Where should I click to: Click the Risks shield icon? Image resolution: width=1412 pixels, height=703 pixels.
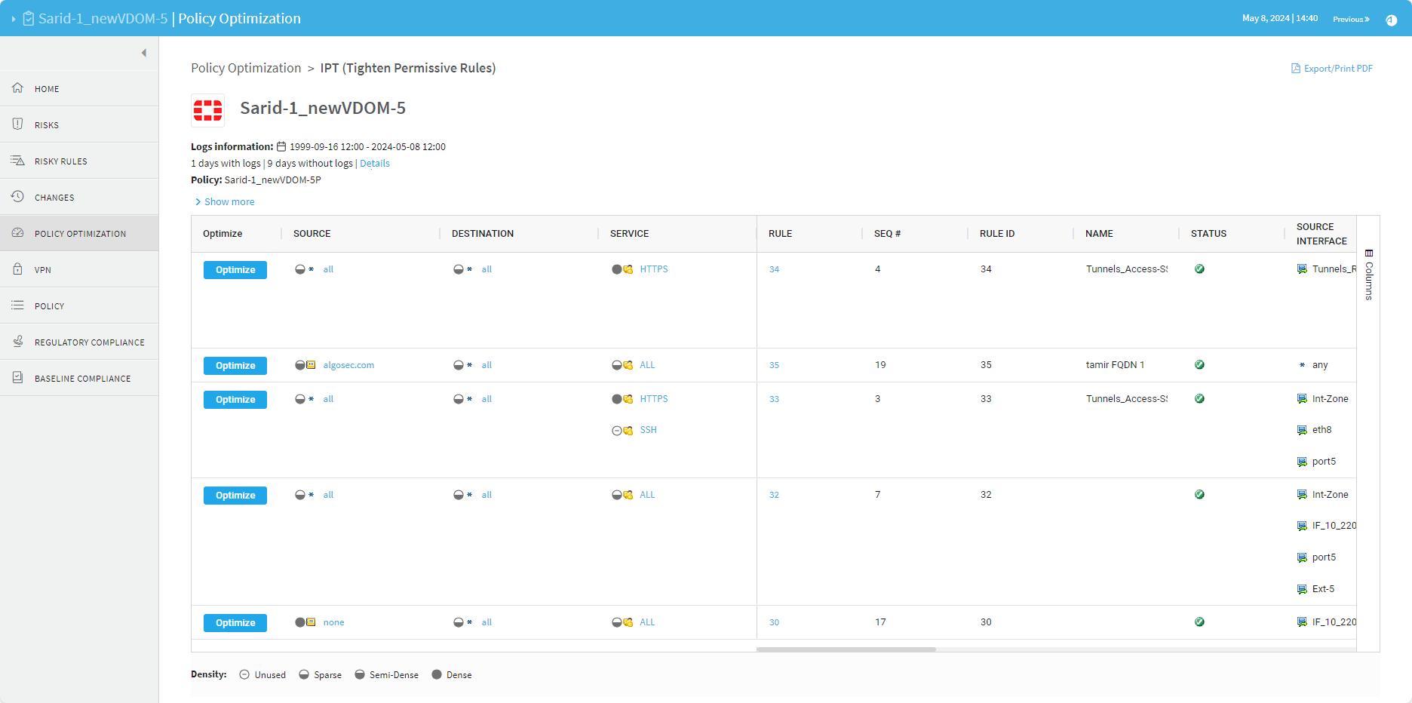click(x=17, y=124)
